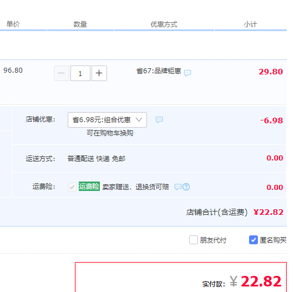Increase item quantity with the plus button
294x292 pixels.
click(x=99, y=73)
